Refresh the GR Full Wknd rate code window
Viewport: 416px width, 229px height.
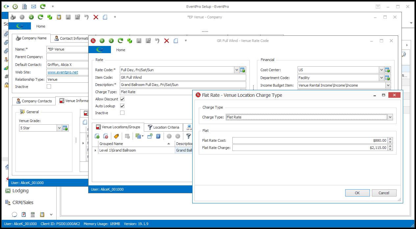pyautogui.click(x=120, y=41)
